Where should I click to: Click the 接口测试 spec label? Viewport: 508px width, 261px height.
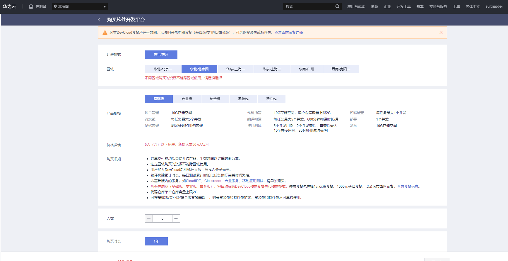(254, 126)
